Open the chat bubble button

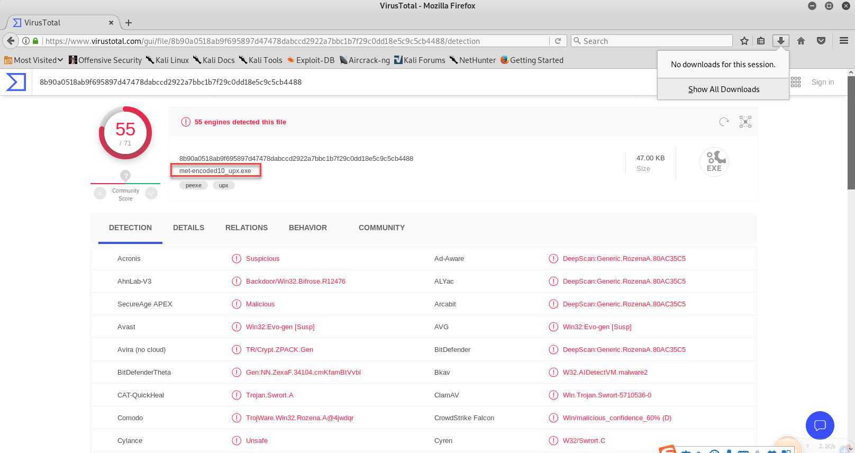click(820, 425)
